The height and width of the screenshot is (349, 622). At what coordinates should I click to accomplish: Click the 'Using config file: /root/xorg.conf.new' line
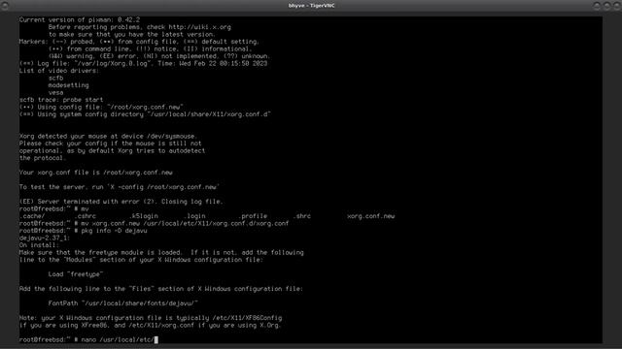[101, 107]
